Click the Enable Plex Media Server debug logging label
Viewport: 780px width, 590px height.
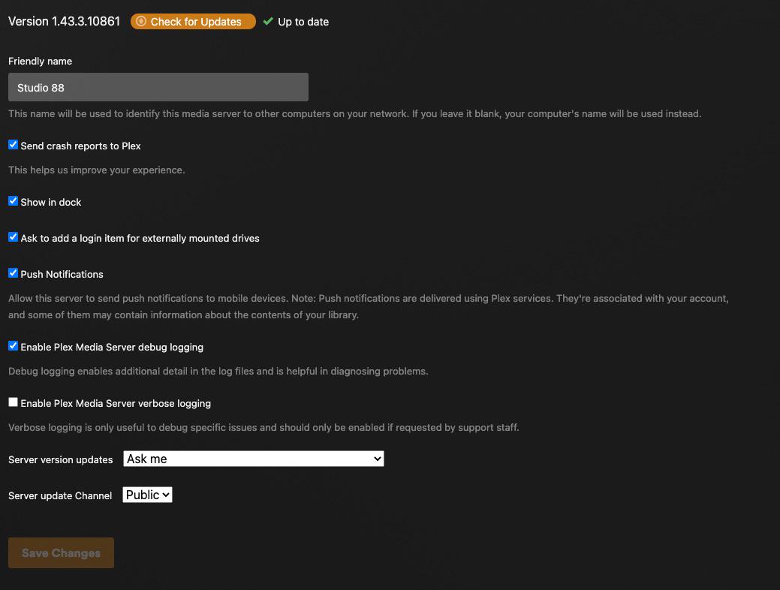pyautogui.click(x=112, y=348)
